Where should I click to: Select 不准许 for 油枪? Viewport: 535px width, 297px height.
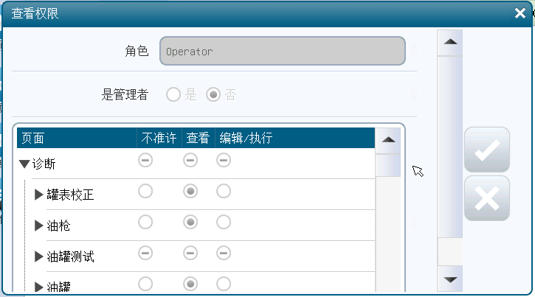click(145, 222)
